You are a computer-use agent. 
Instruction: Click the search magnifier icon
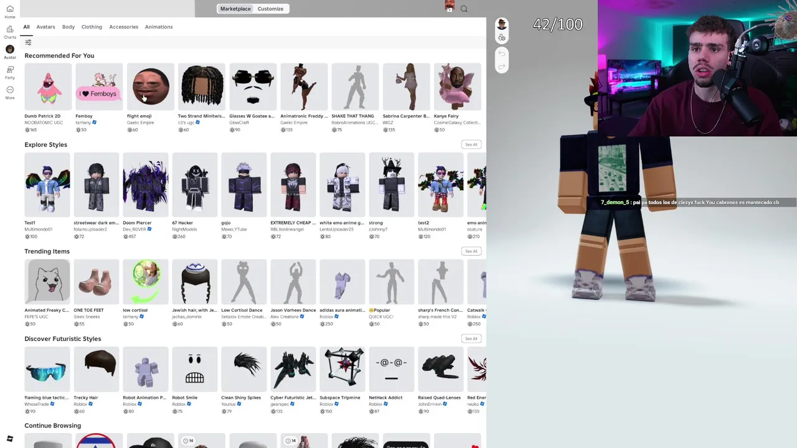(464, 9)
